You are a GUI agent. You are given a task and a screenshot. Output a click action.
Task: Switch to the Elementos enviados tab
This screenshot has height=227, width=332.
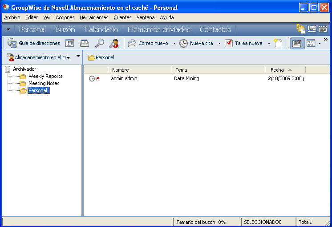pos(159,29)
